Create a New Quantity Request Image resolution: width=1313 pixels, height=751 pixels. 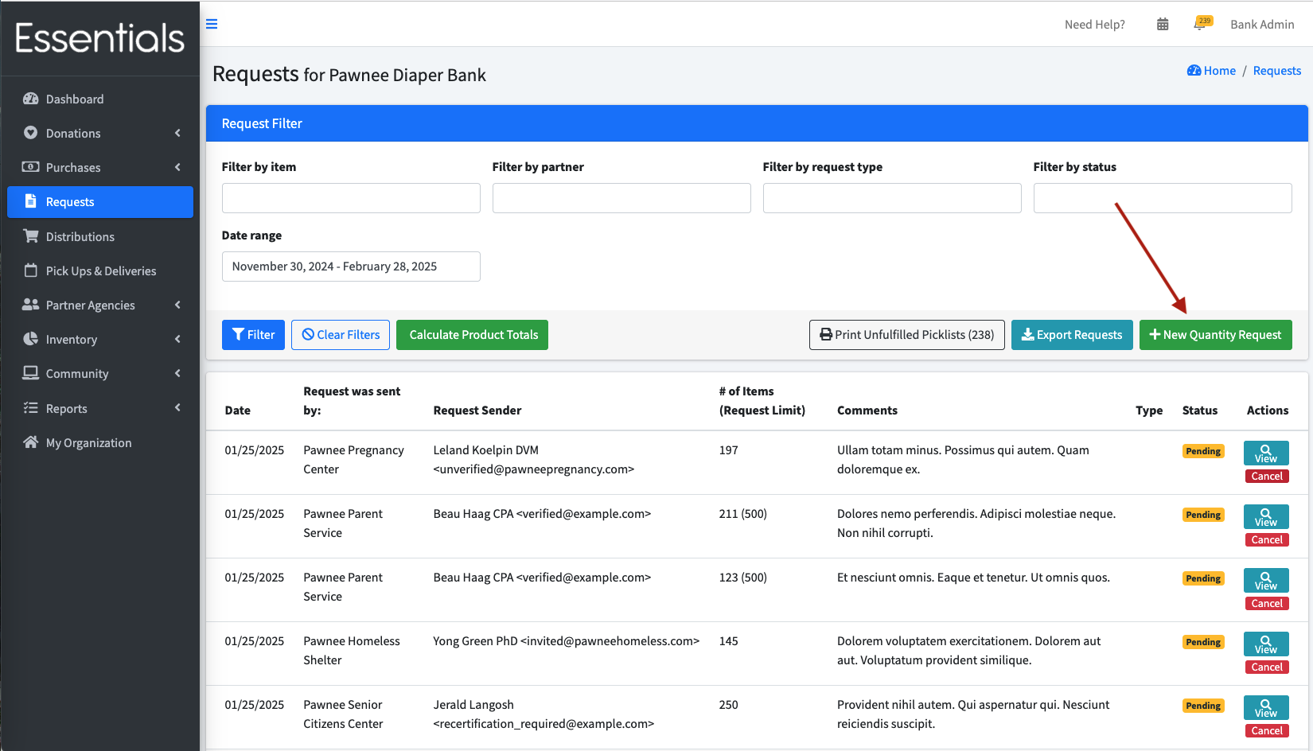tap(1216, 335)
